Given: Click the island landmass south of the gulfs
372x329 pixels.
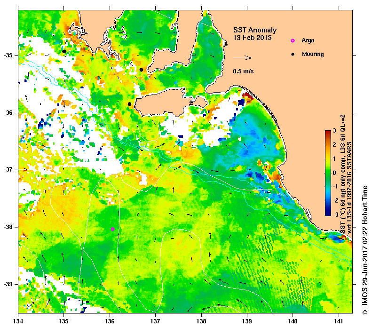Looking at the screenshot, I should pyautogui.click(x=166, y=102).
